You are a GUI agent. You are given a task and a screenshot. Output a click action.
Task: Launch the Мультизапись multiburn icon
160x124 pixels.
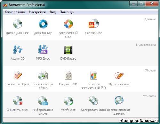coord(119,75)
